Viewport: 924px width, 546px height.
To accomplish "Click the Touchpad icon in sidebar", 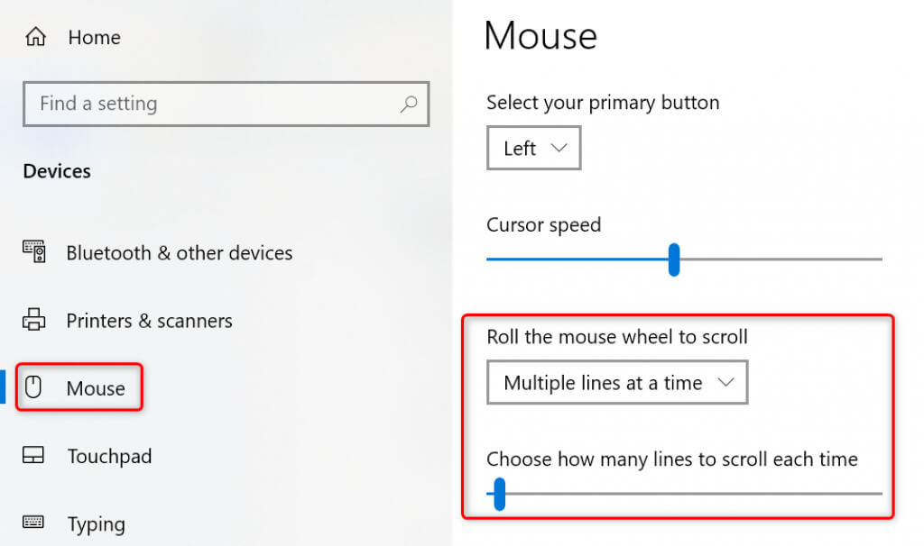I will click(34, 456).
